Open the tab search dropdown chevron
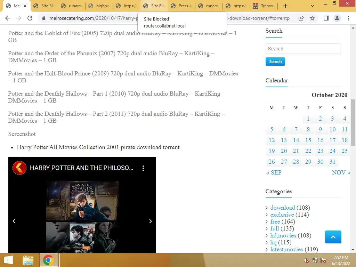This screenshot has height=267, width=356. point(313,6)
